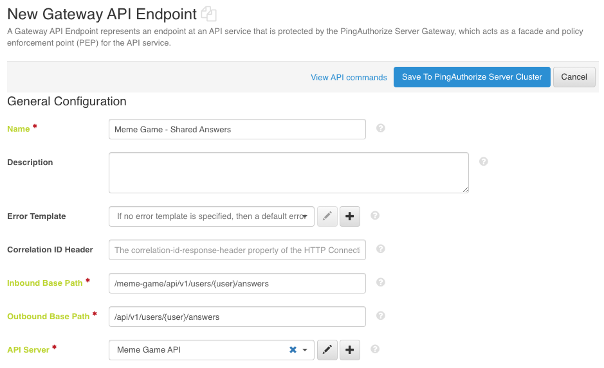Click the copy icon beside the page title
The height and width of the screenshot is (368, 604).
(x=208, y=13)
